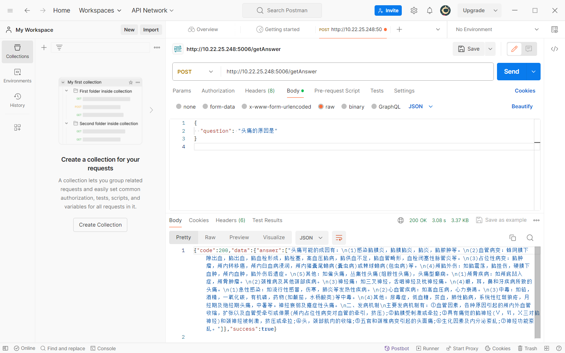Open the environment quick look icon

click(555, 29)
